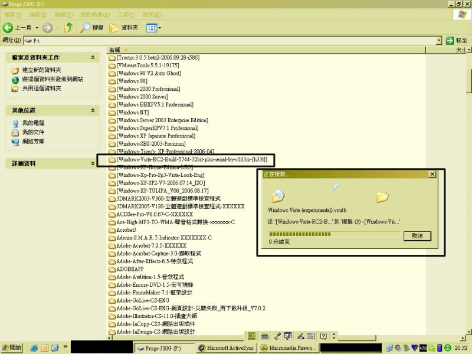Click Internet Explorer quick launch icon
The width and height of the screenshot is (472, 354).
[34, 348]
